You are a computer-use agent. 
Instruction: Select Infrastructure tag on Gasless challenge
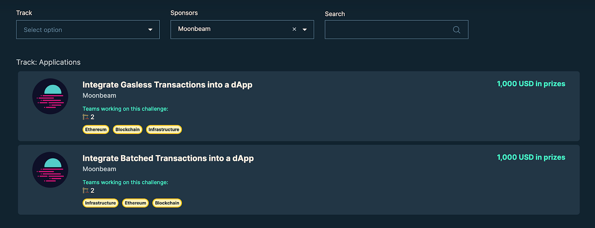coord(164,129)
